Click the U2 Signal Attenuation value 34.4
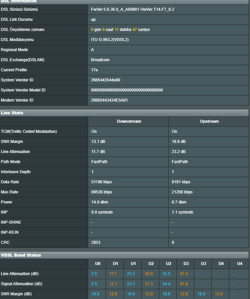The image size is (250, 299). [x=166, y=284]
